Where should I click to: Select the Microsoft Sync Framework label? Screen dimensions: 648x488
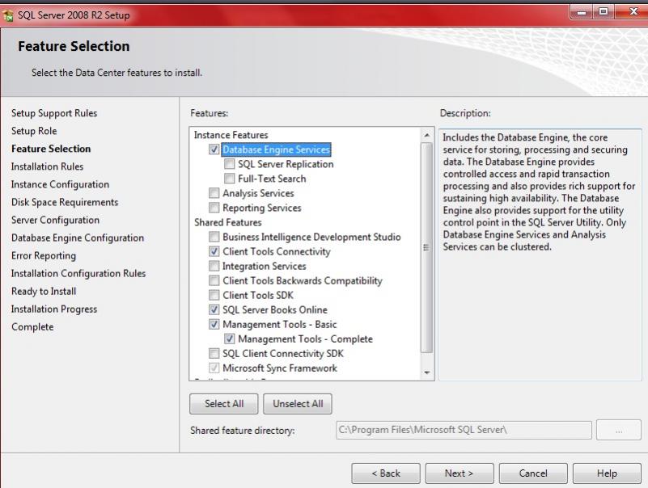click(x=280, y=368)
